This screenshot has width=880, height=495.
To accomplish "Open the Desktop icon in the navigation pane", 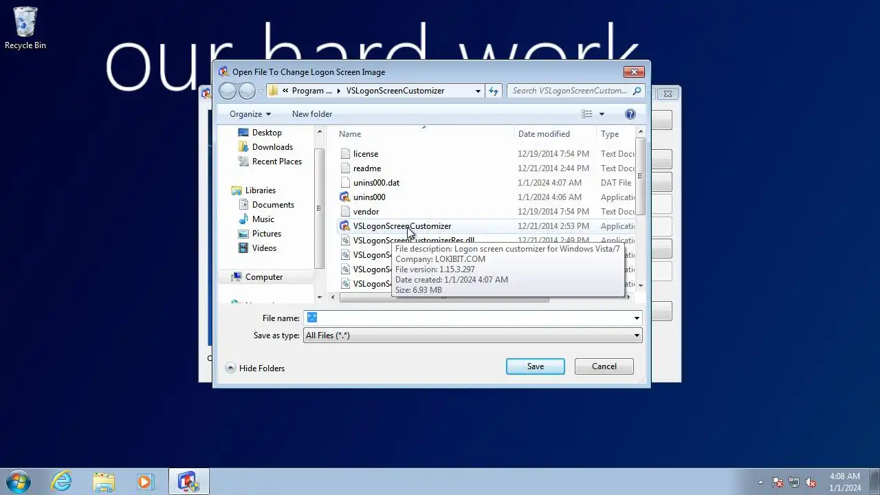I will tap(243, 133).
